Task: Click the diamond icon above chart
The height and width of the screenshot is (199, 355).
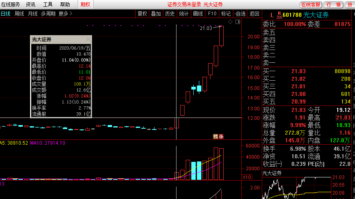Action: coord(230,22)
